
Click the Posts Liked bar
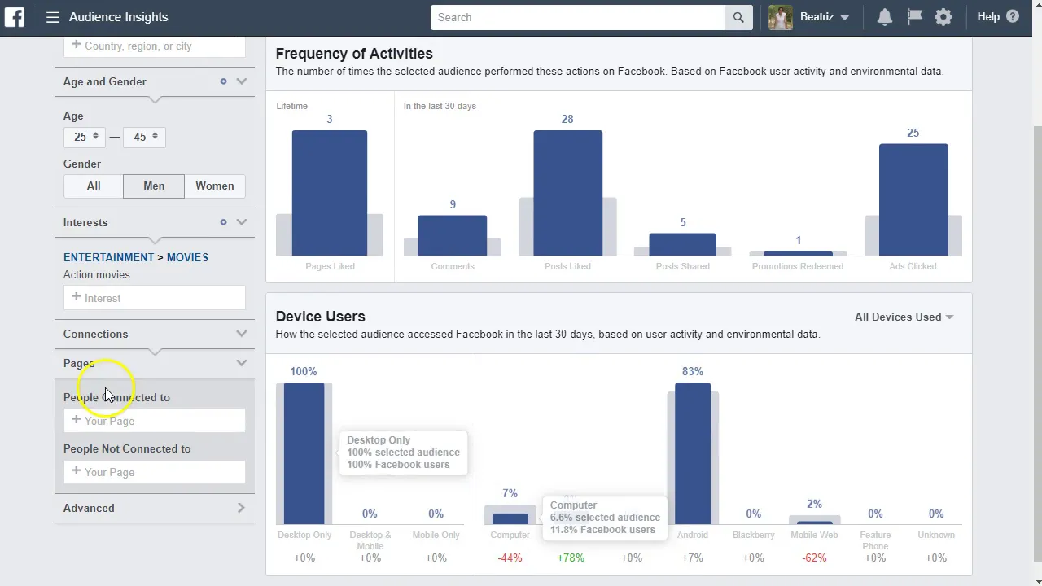[568, 193]
